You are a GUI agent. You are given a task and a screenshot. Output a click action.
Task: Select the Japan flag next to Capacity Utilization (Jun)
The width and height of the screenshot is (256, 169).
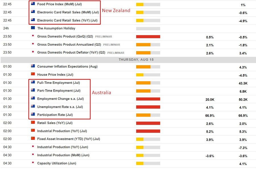(x=34, y=163)
